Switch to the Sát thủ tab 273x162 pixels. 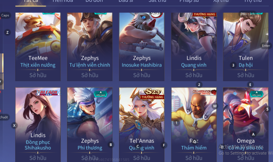(x=158, y=1)
